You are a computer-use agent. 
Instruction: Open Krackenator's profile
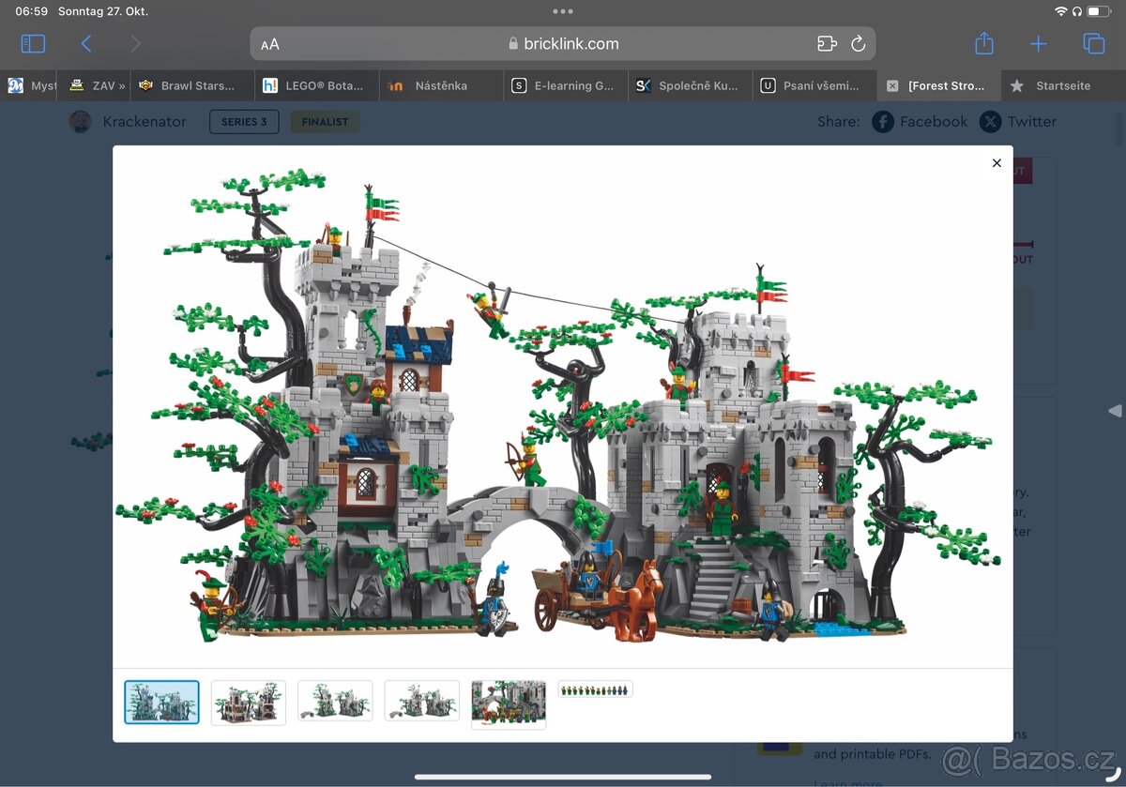click(x=145, y=121)
